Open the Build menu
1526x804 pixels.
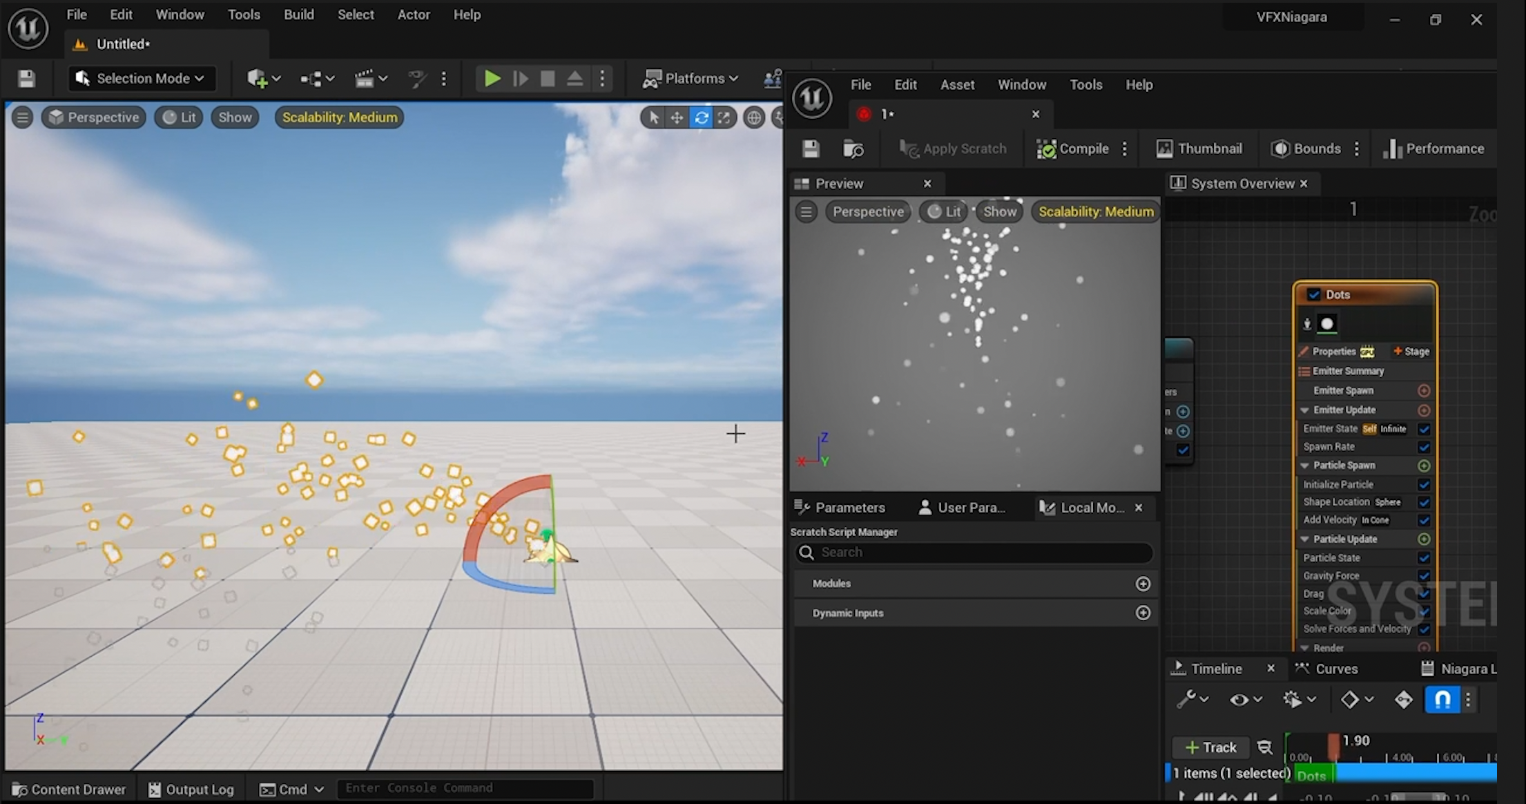298,15
